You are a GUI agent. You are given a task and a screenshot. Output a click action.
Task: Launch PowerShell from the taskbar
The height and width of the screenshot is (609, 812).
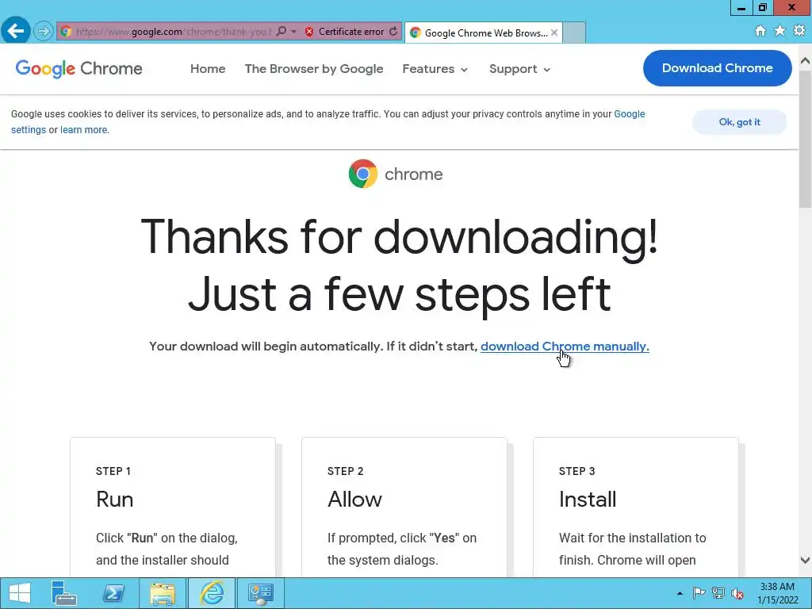coord(113,593)
